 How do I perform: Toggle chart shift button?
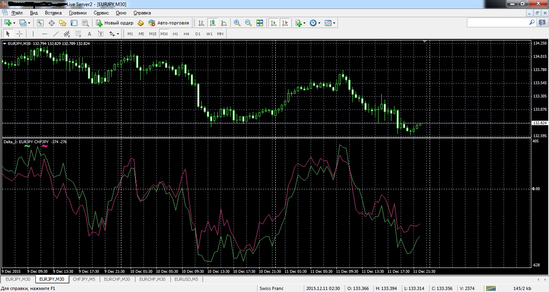285,23
